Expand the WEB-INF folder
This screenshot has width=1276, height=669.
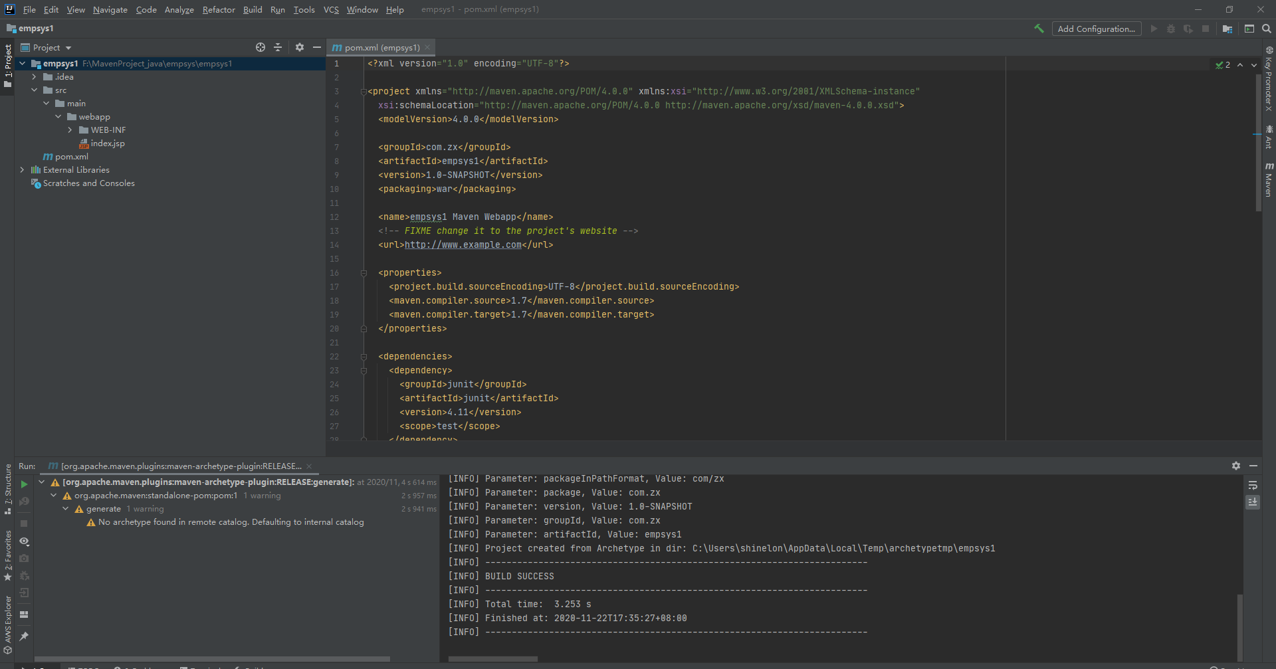click(x=70, y=130)
